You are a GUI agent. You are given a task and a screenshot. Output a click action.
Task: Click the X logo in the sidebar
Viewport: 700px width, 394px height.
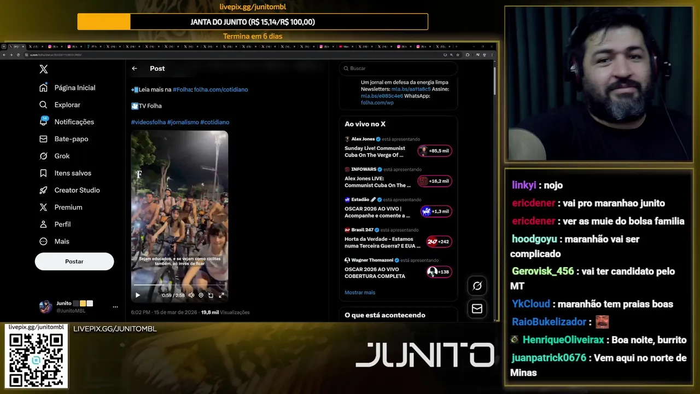click(44, 69)
